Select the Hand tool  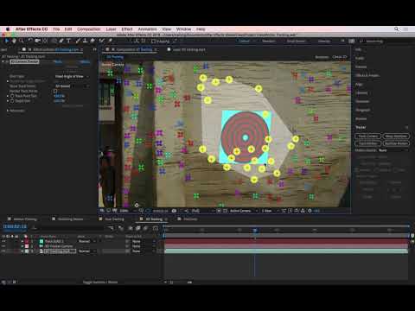point(14,41)
